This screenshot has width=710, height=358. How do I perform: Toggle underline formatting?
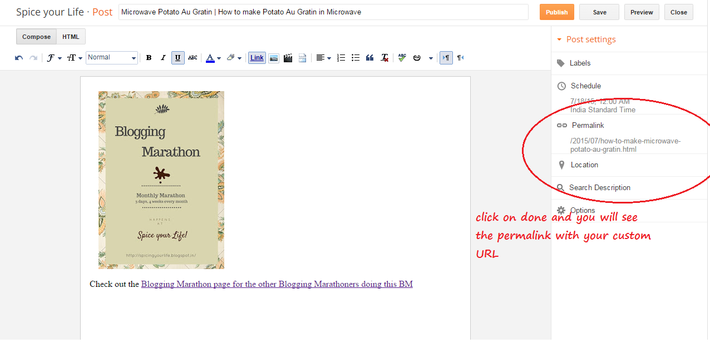pyautogui.click(x=178, y=58)
